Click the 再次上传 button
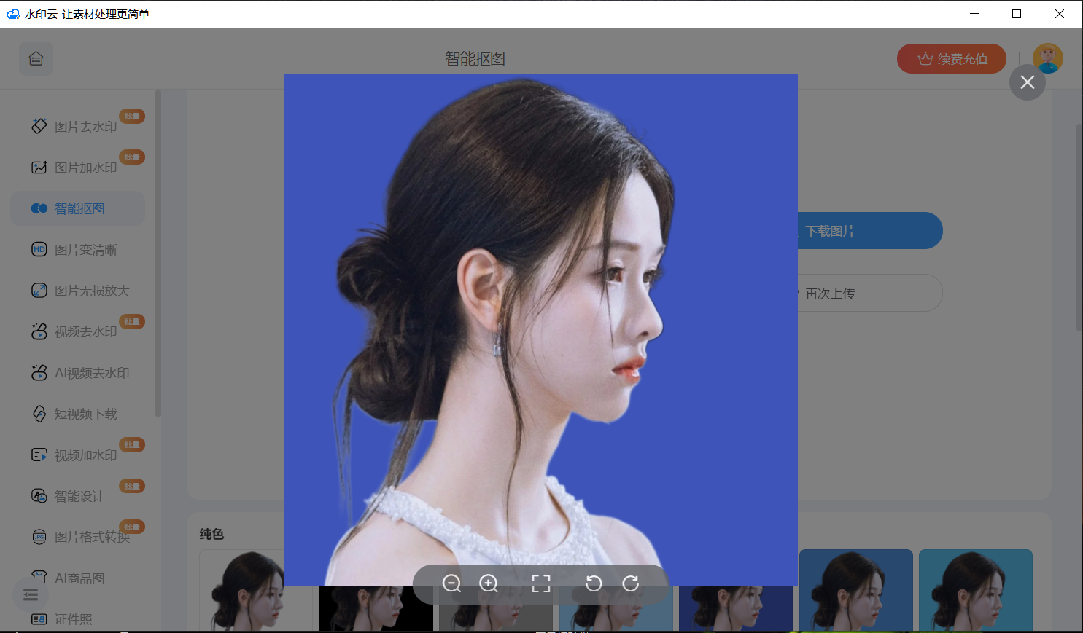This screenshot has width=1083, height=633. 868,294
